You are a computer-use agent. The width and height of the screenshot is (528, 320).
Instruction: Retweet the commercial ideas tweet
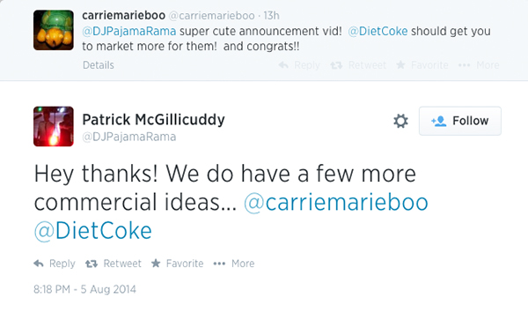pyautogui.click(x=114, y=264)
